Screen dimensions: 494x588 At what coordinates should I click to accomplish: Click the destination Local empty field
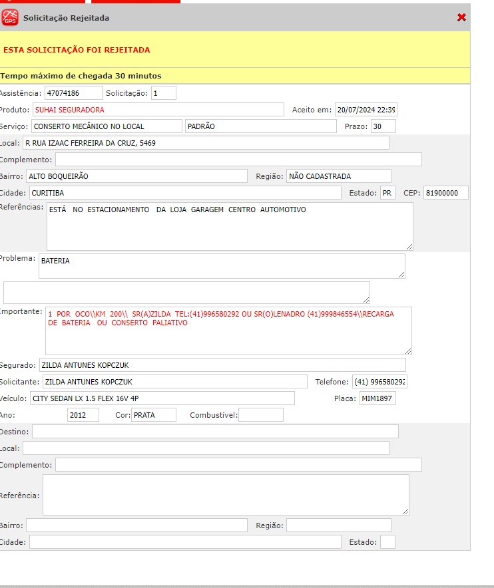point(206,448)
